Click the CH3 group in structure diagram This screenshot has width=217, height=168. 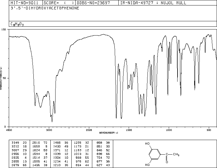[x=176, y=154]
